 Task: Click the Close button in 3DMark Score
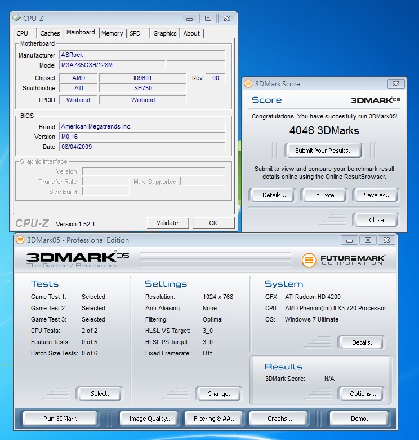376,220
